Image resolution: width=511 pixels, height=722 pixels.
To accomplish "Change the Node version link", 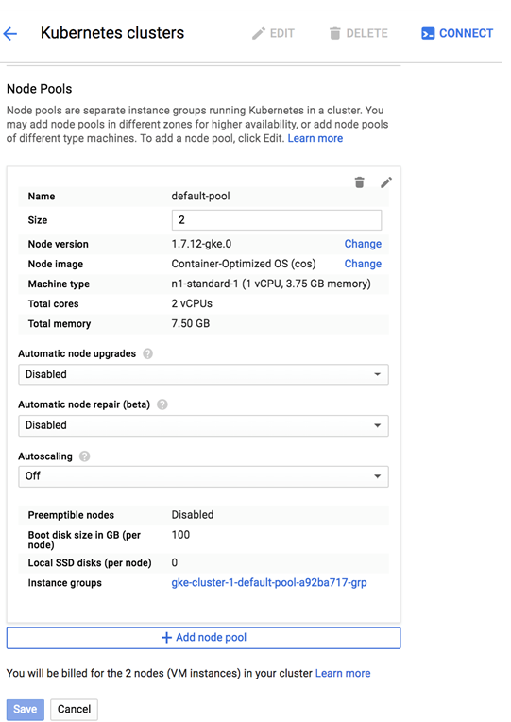I will 363,244.
